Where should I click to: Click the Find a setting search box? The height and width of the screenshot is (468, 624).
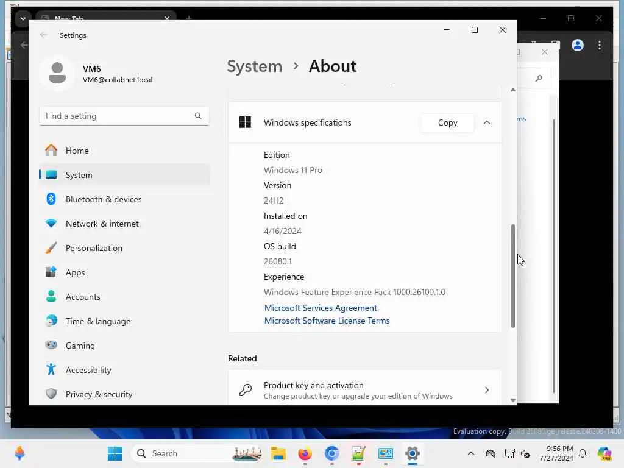tap(124, 116)
